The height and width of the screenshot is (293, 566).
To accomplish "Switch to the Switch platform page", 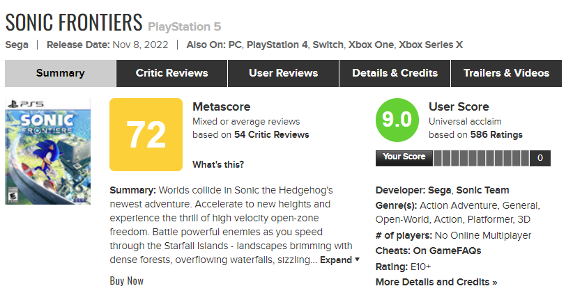I will pos(328,45).
